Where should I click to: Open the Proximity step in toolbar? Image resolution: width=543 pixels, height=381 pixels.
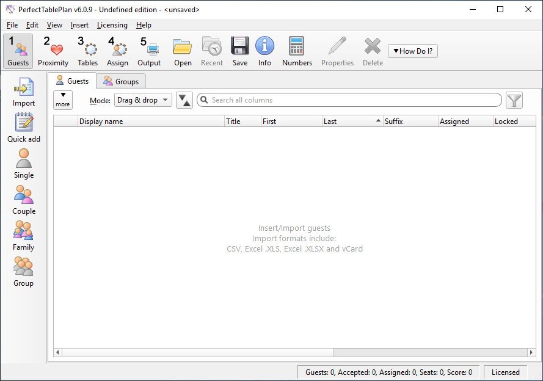(x=53, y=51)
